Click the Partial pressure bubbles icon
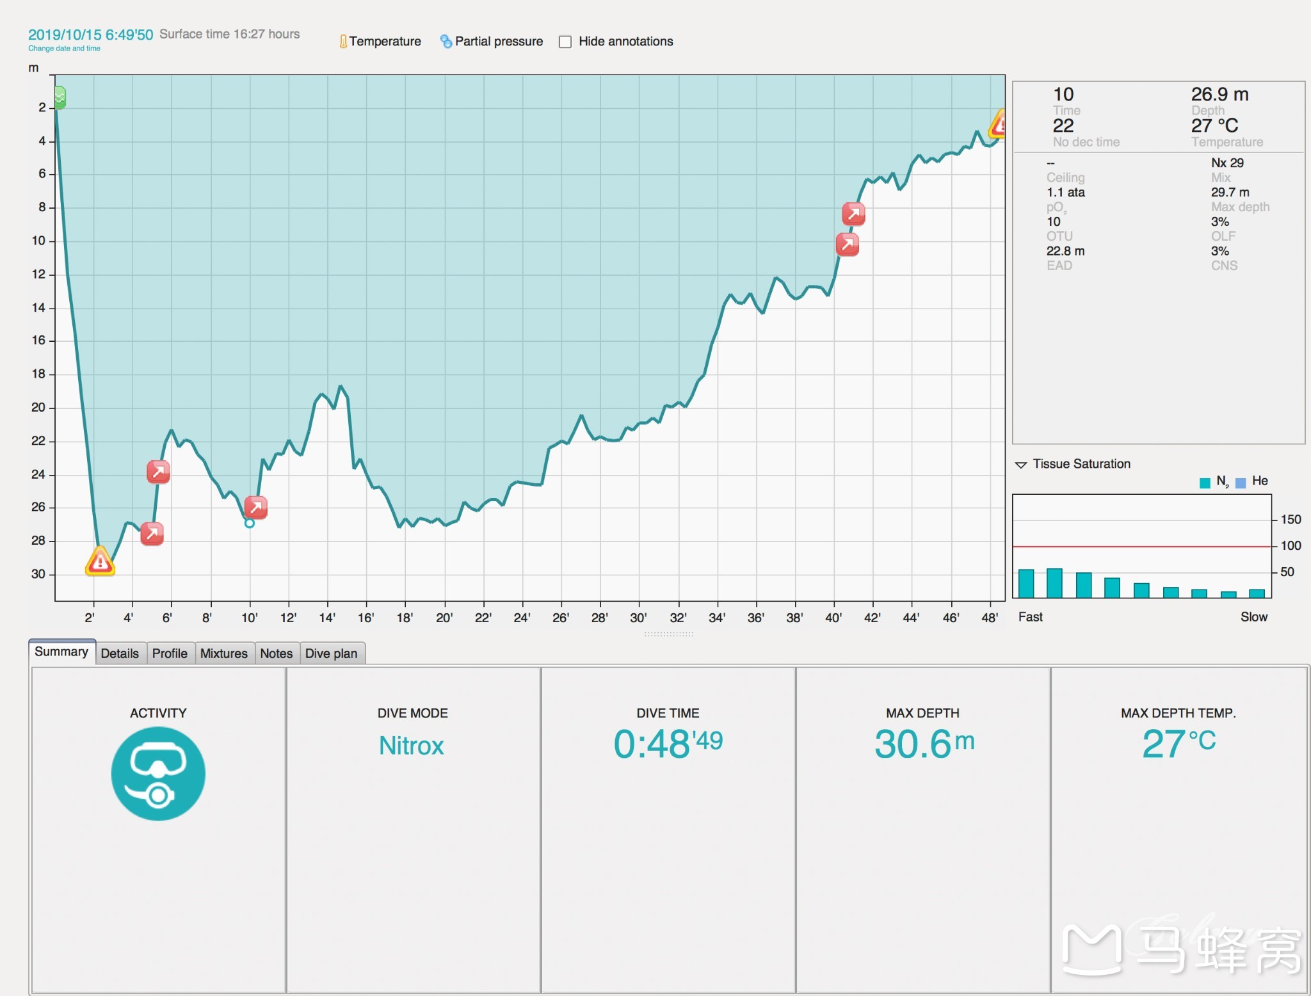 point(446,42)
